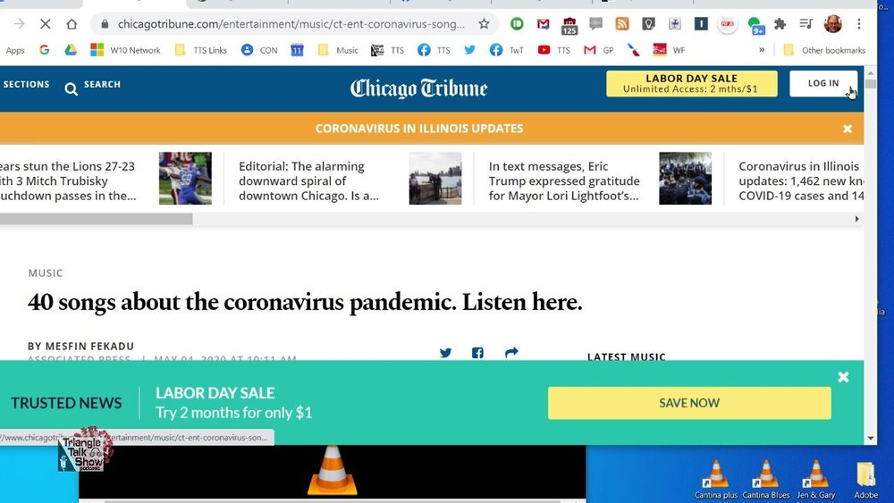Image resolution: width=894 pixels, height=503 pixels.
Task: Open the Eric Trump text messages story
Action: pos(564,180)
